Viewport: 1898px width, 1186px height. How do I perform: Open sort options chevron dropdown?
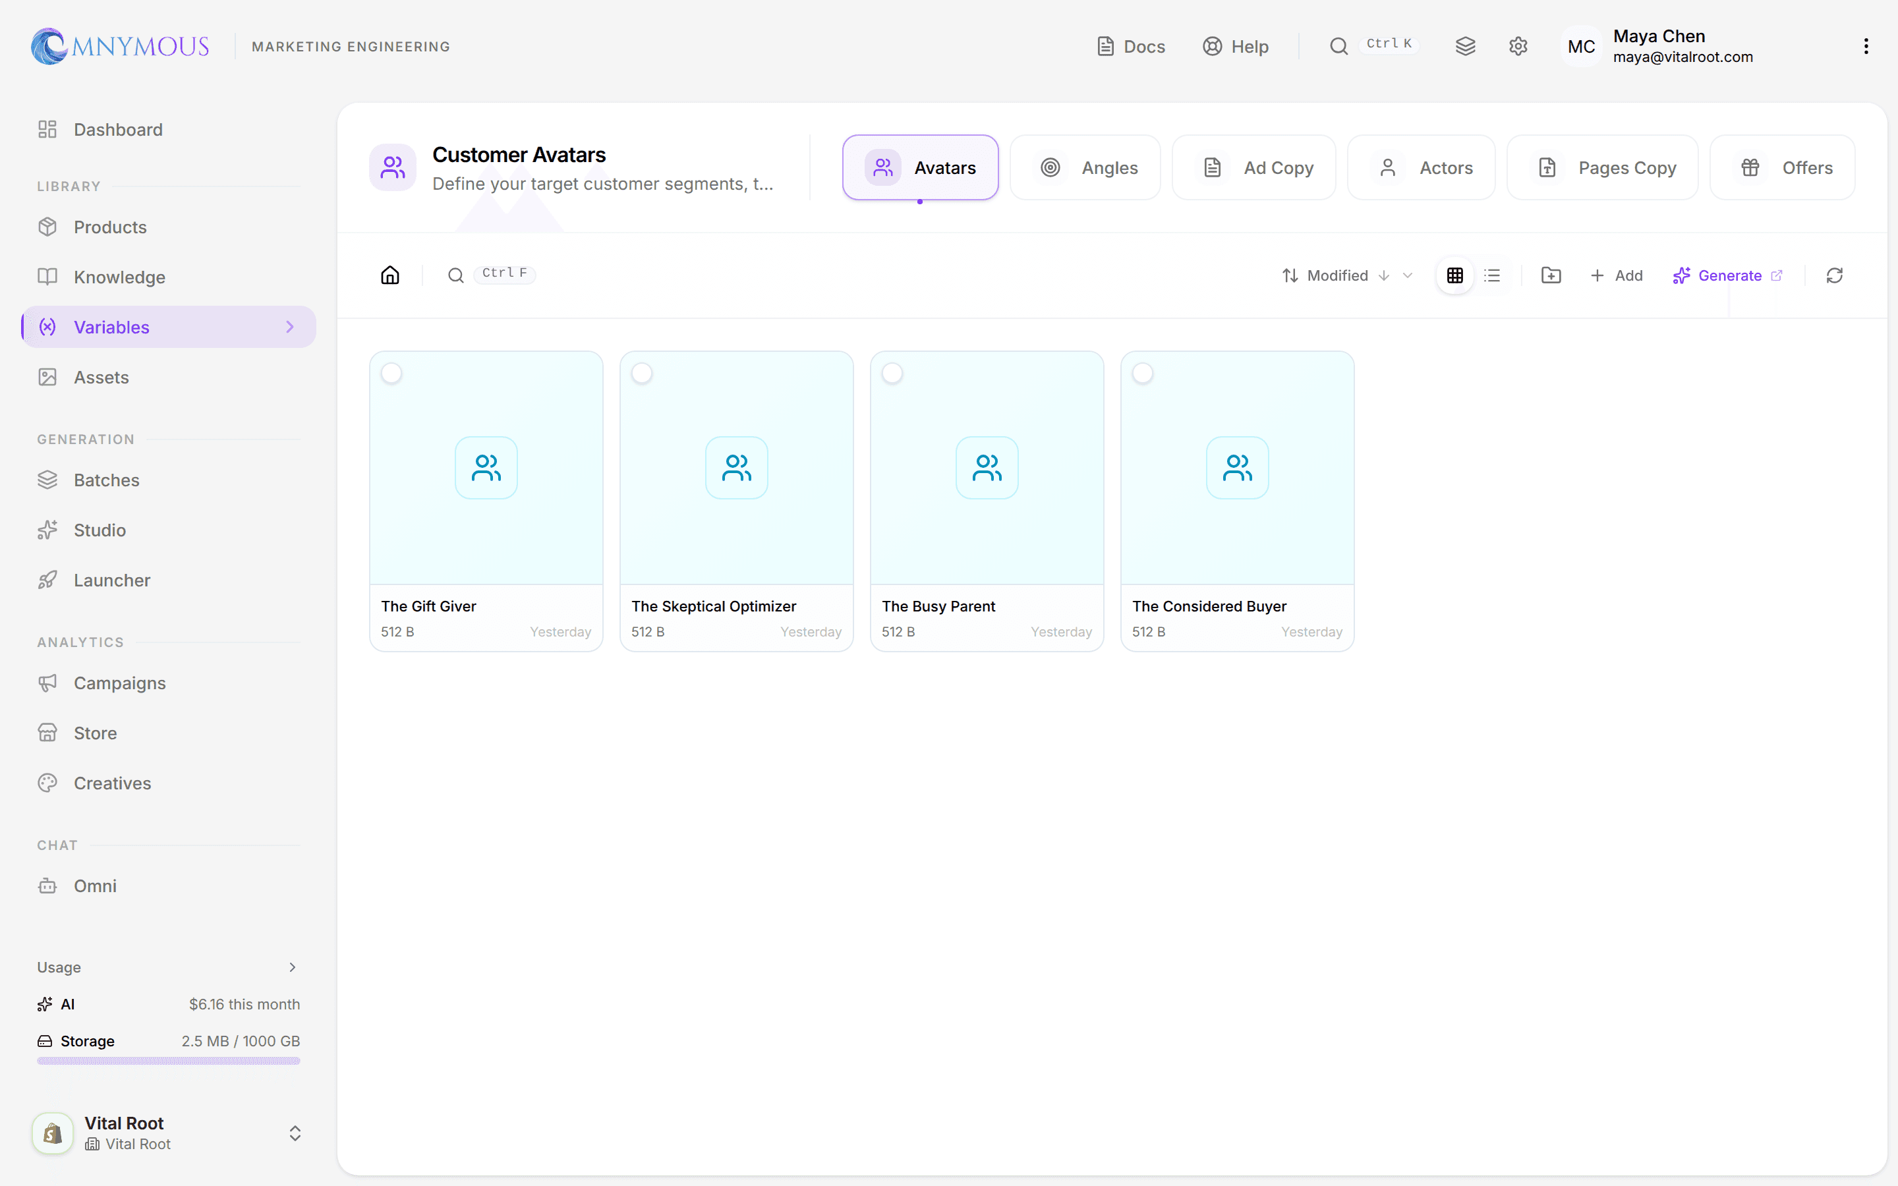point(1408,275)
